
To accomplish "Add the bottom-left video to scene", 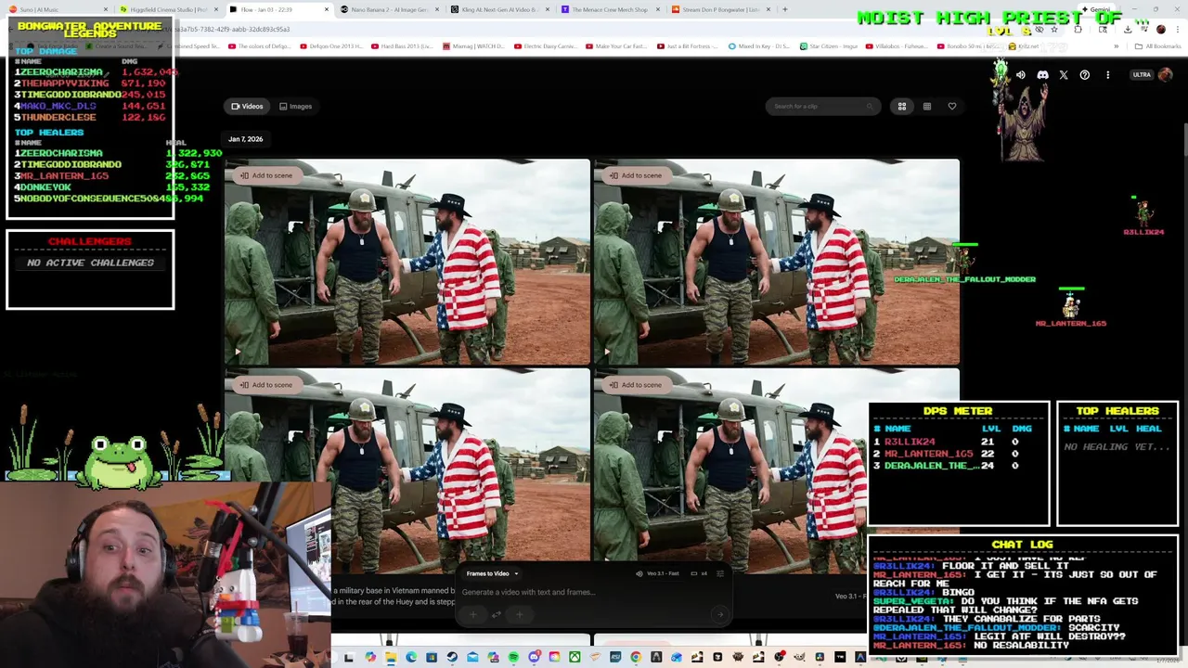I will 266,385.
